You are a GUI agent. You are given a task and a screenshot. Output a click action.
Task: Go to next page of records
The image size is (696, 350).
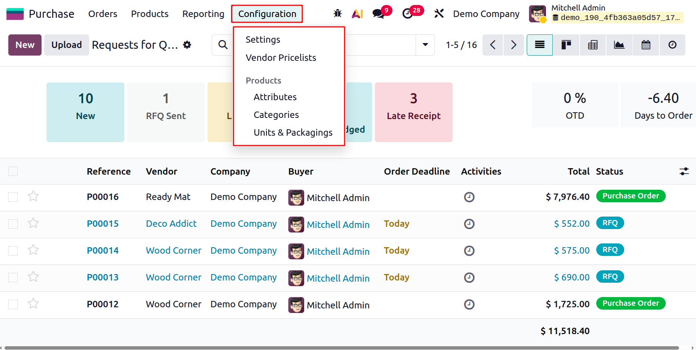513,45
